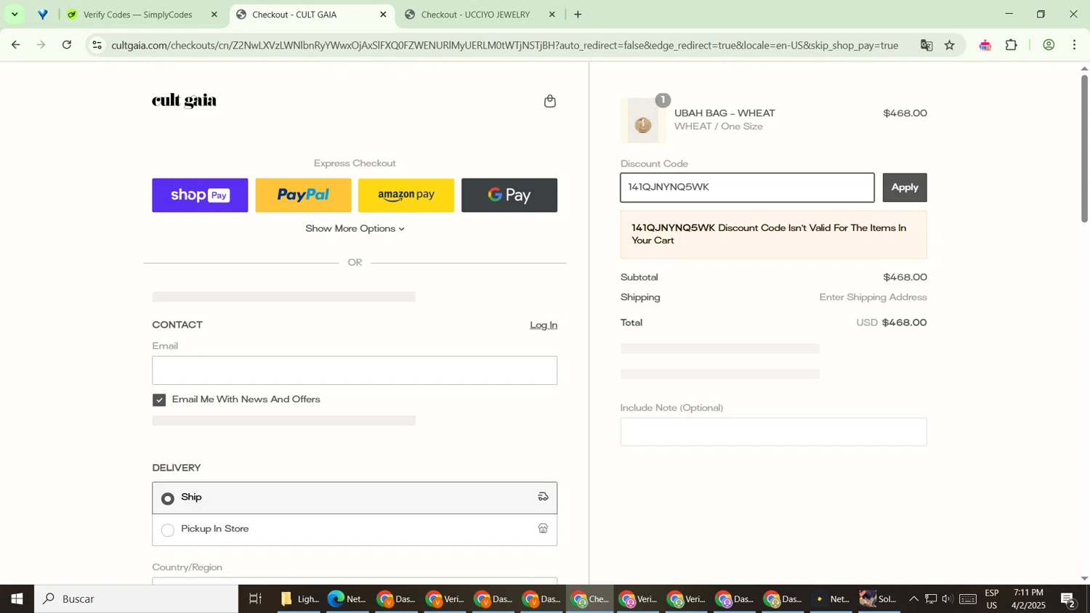Open the Chrome profile avatar icon
The image size is (1090, 613).
pos(1049,45)
